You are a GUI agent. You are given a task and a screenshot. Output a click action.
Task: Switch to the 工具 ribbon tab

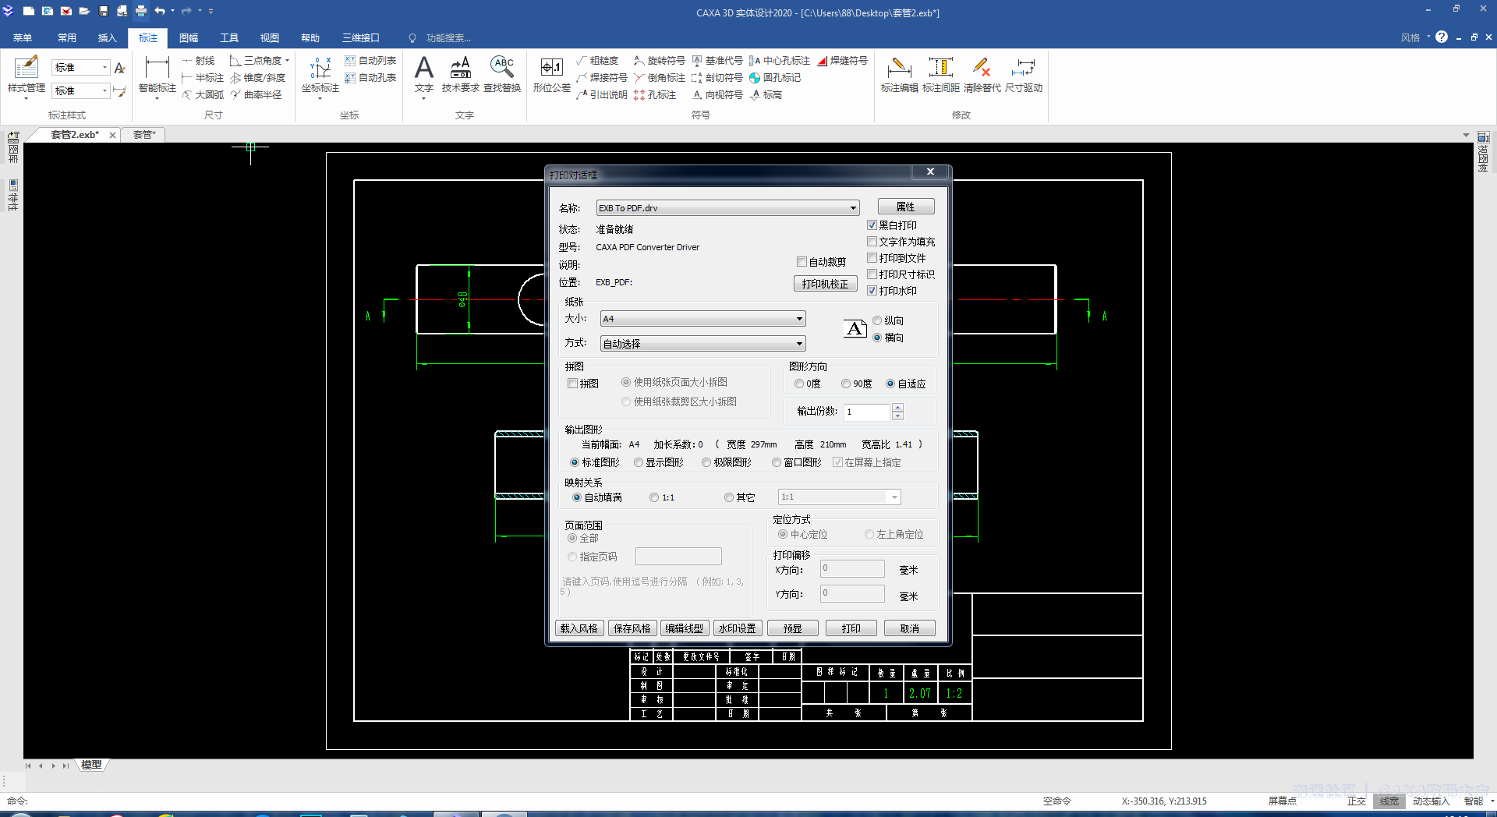229,37
